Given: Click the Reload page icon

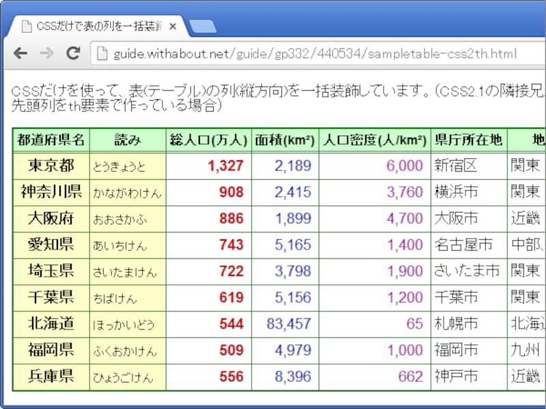Looking at the screenshot, I should tap(72, 51).
